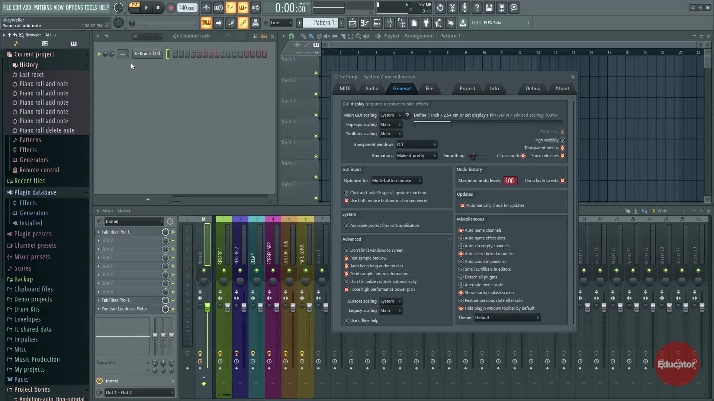714x401 pixels.
Task: Click the Smoothing slider knob
Action: click(473, 156)
